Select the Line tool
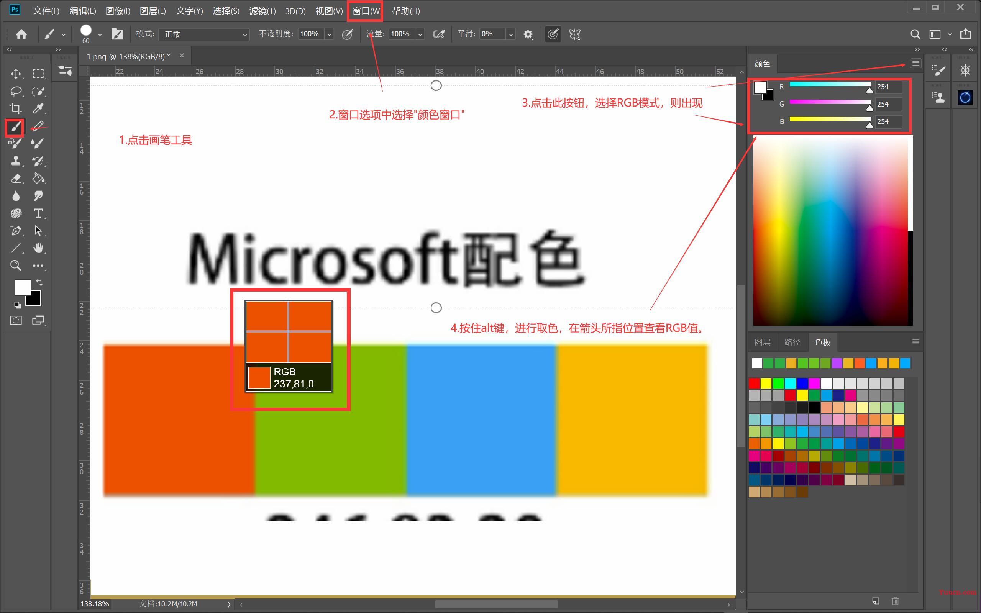981x613 pixels. click(x=16, y=248)
